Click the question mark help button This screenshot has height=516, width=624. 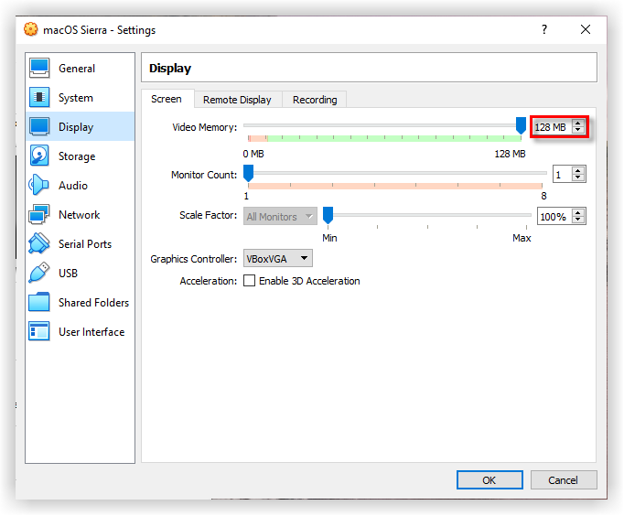point(544,29)
